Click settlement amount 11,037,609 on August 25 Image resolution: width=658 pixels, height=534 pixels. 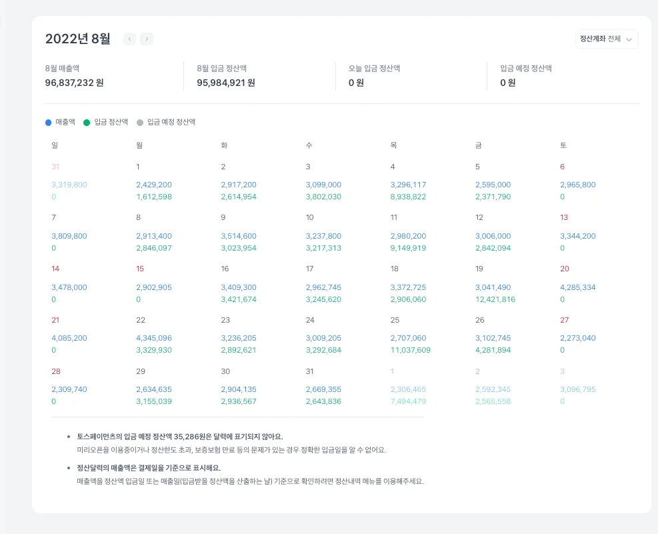(410, 350)
